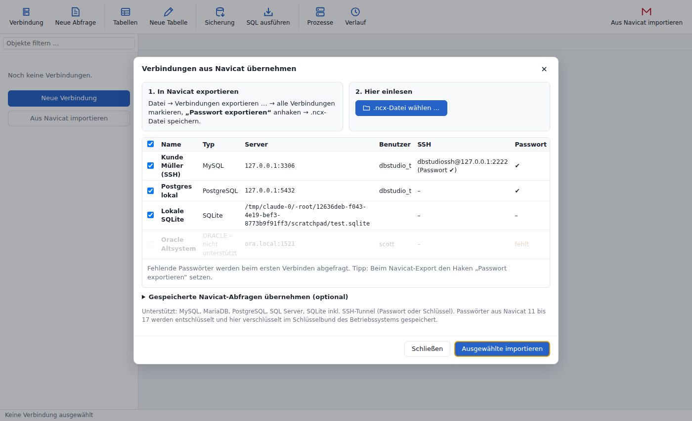Viewport: 692px width, 421px height.
Task: Click the SQLite file path cell
Action: pos(307,215)
